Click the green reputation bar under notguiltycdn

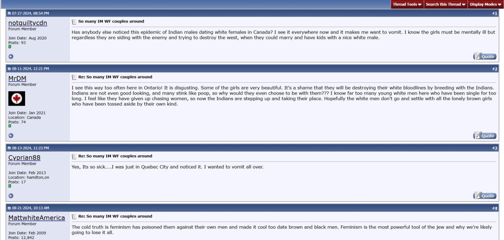click(10, 47)
